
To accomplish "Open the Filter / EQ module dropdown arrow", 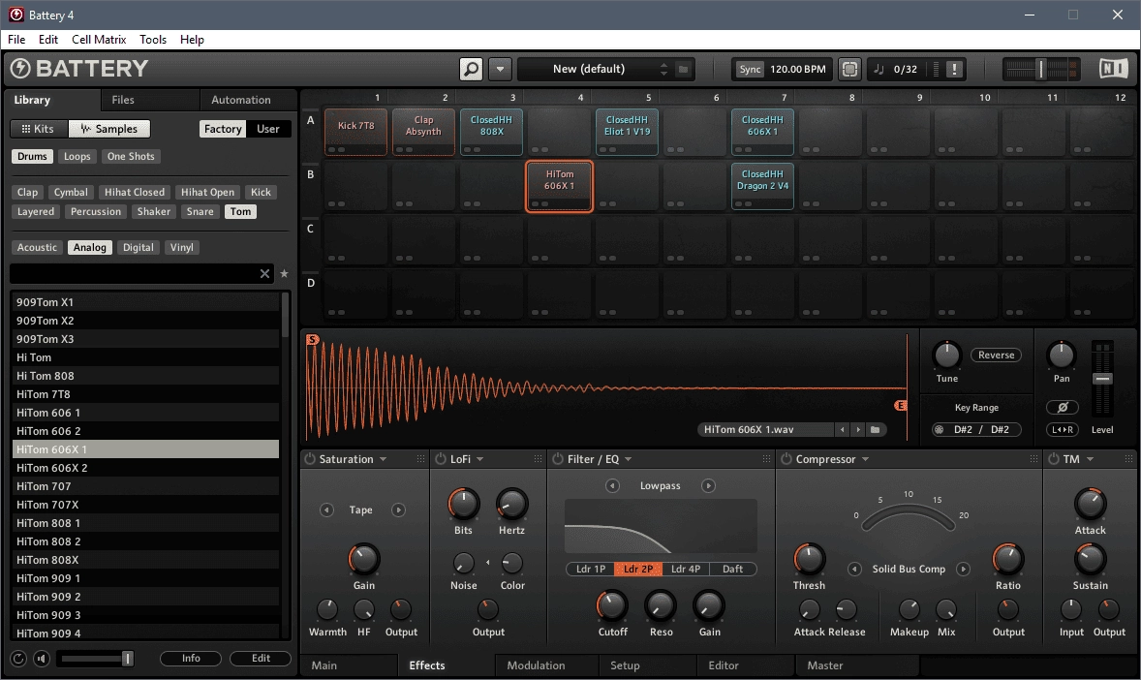I will pyautogui.click(x=628, y=459).
